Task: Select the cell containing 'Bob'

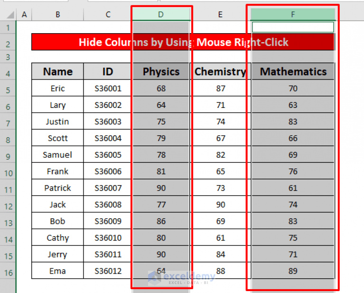Action: pyautogui.click(x=57, y=221)
